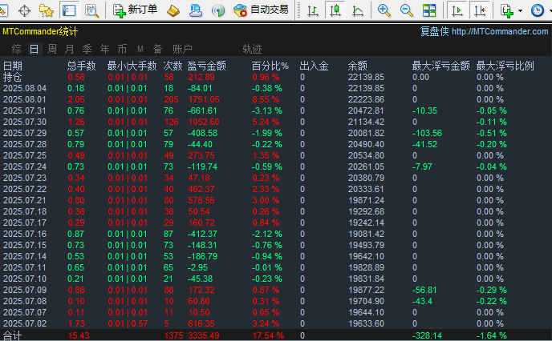Screen dimensions: 552x341
Task: Open the MetaEditor yellow book icon
Action: 172,11
